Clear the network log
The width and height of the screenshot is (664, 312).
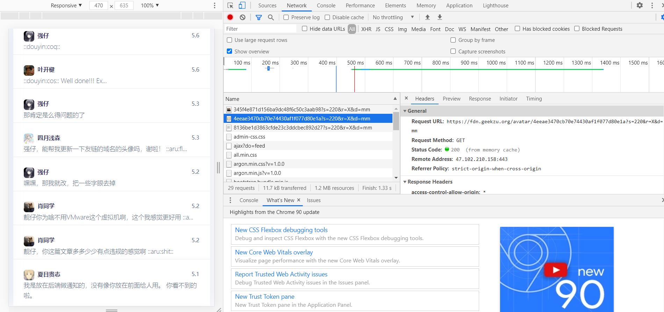[x=243, y=17]
